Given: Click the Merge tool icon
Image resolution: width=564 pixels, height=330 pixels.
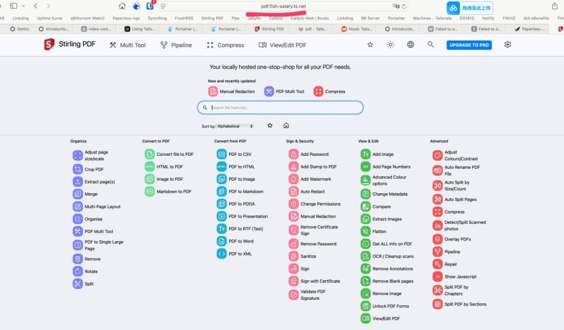Looking at the screenshot, I should coord(78,194).
